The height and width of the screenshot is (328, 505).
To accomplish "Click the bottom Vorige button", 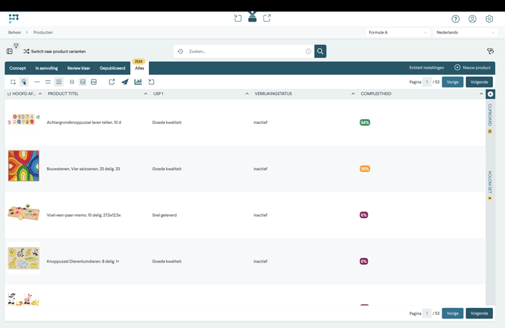I will pyautogui.click(x=452, y=313).
